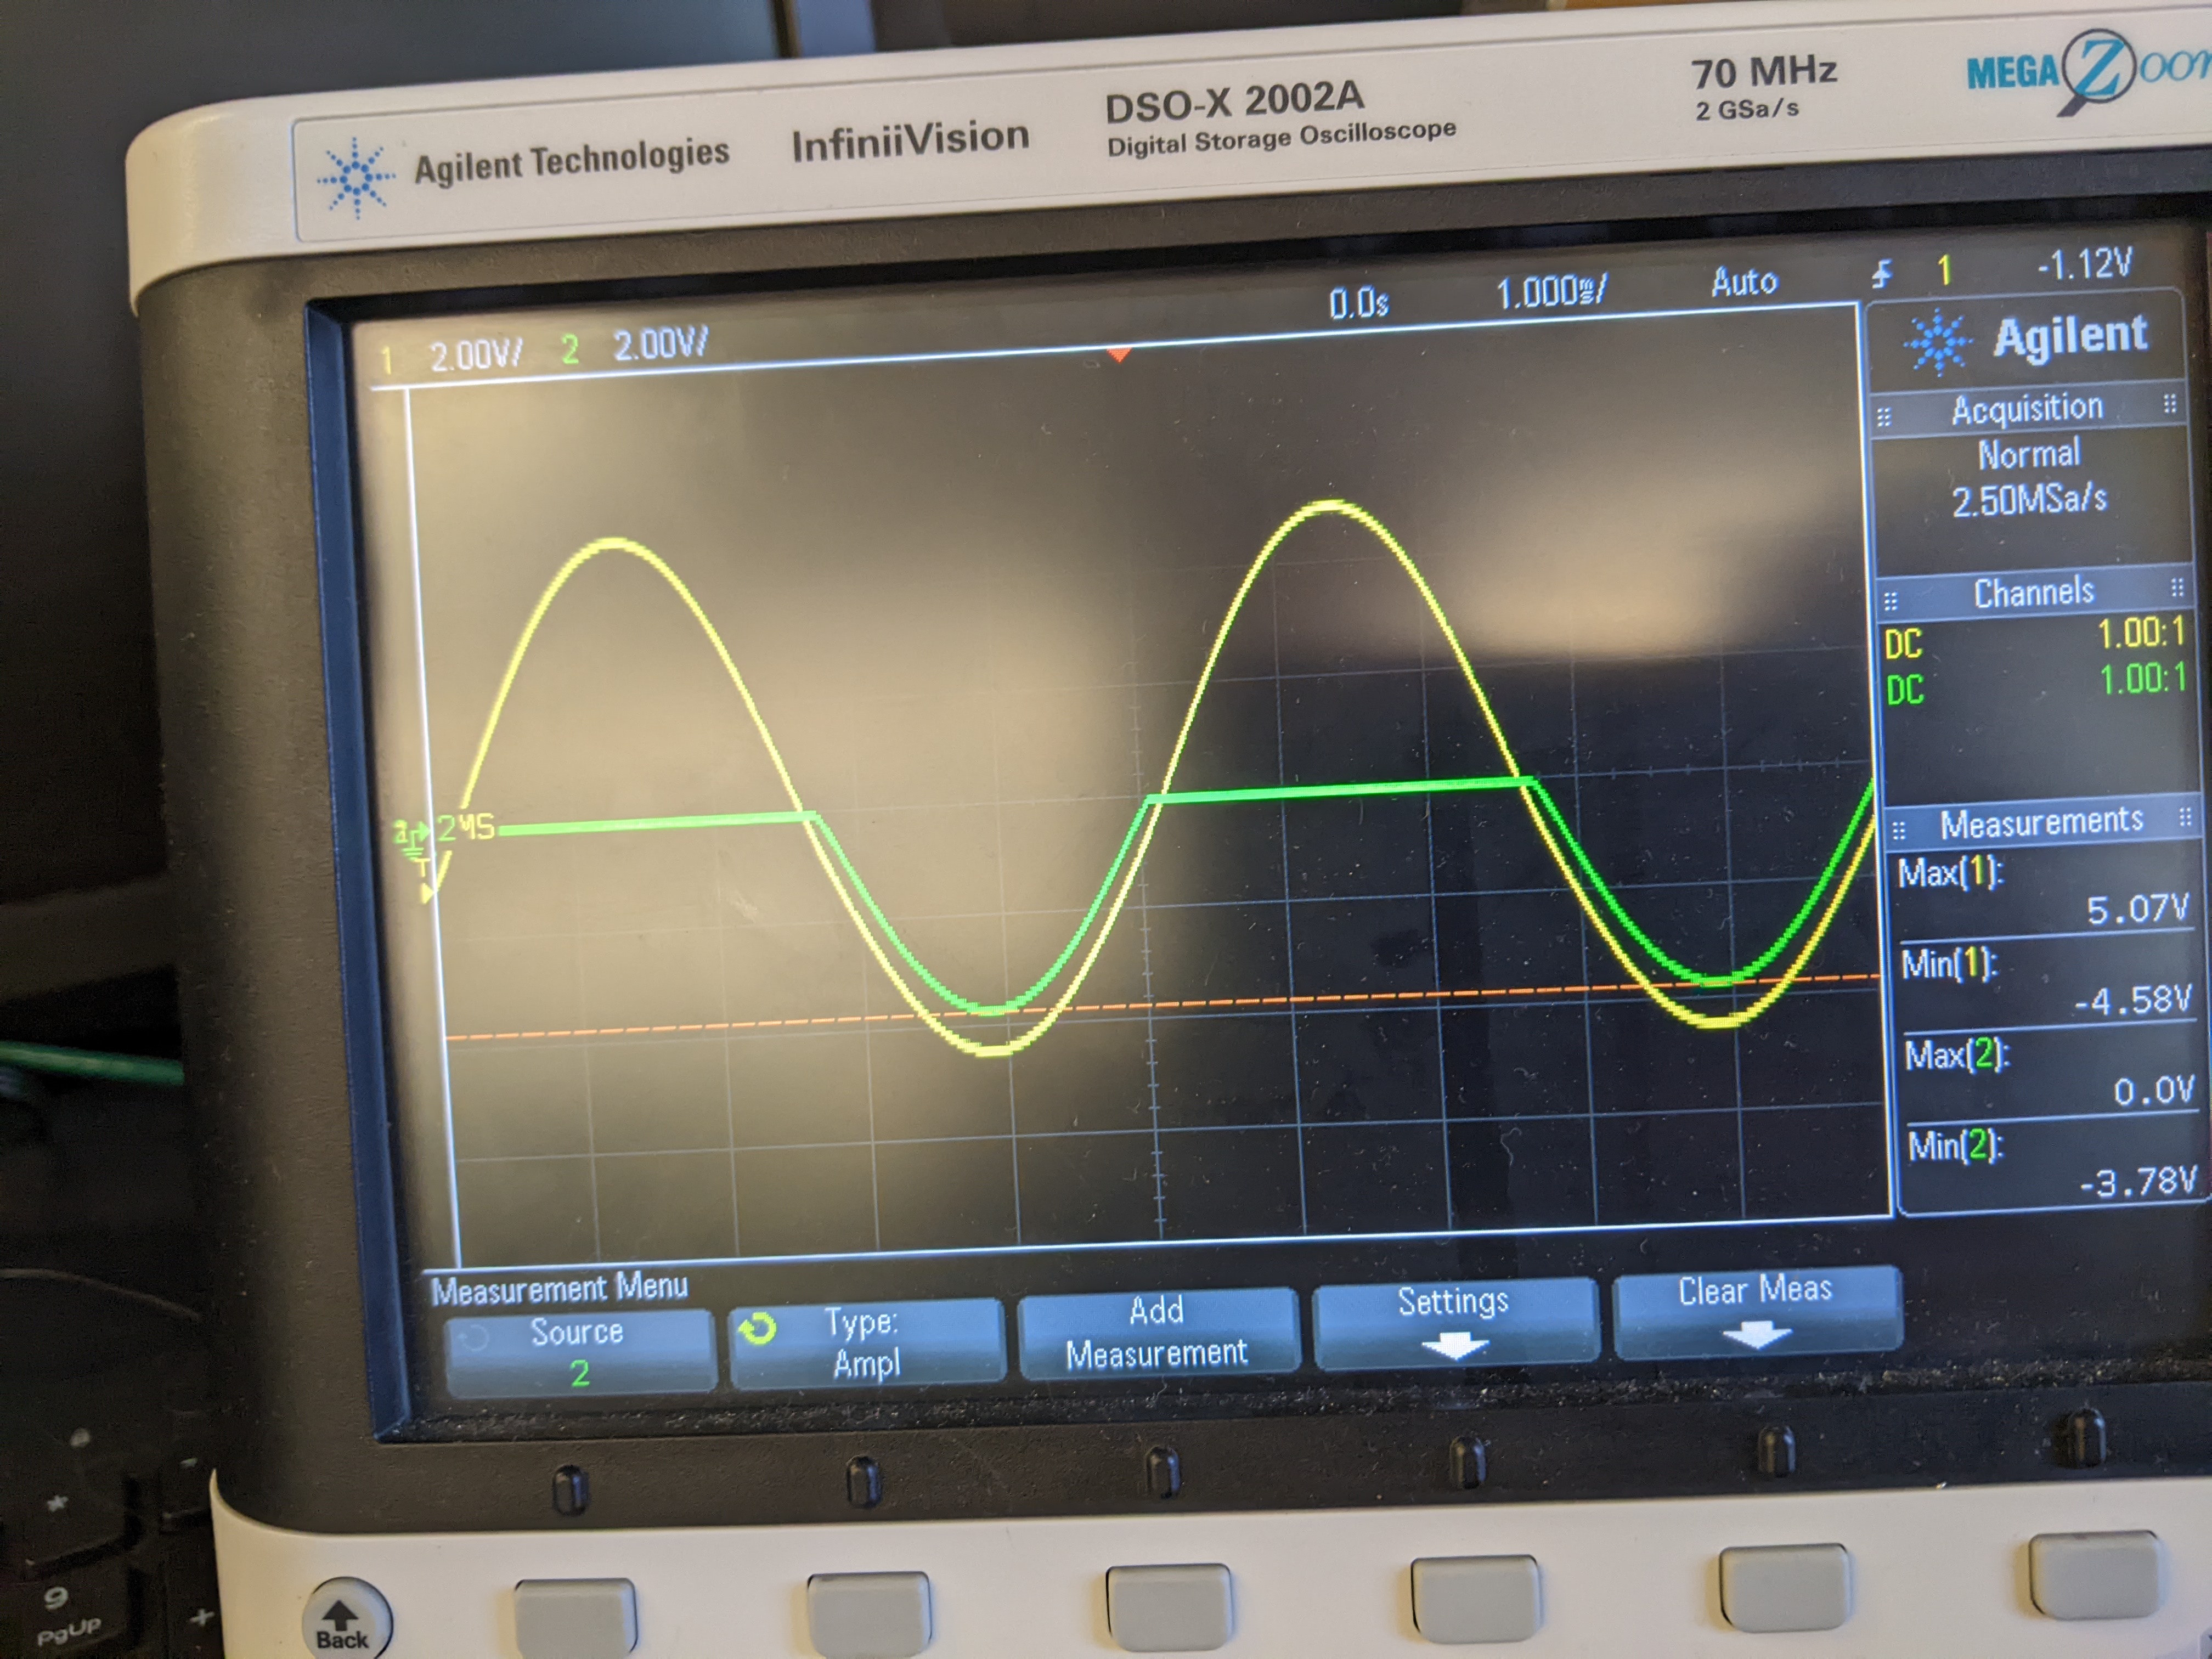Click the Normal acquisition mode text
This screenshot has width=2212, height=1659.
[2029, 455]
